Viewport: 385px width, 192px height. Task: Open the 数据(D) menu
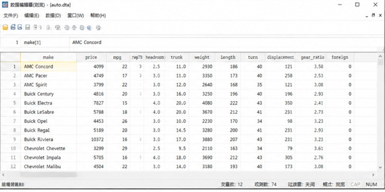(53, 15)
